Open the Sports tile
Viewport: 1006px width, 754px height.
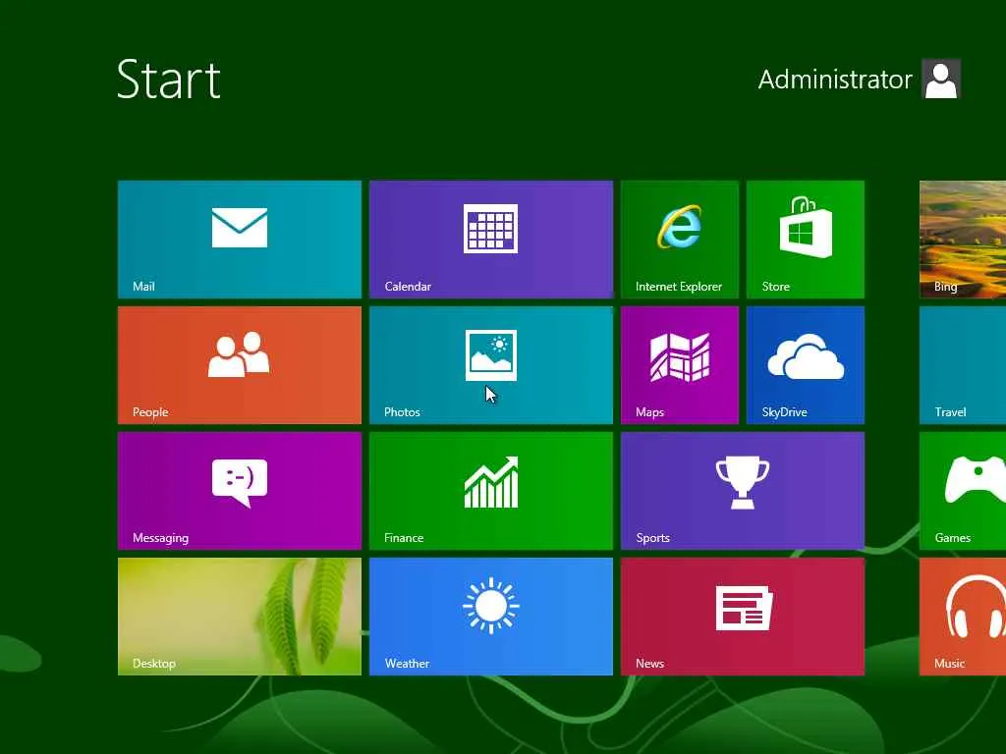[743, 491]
